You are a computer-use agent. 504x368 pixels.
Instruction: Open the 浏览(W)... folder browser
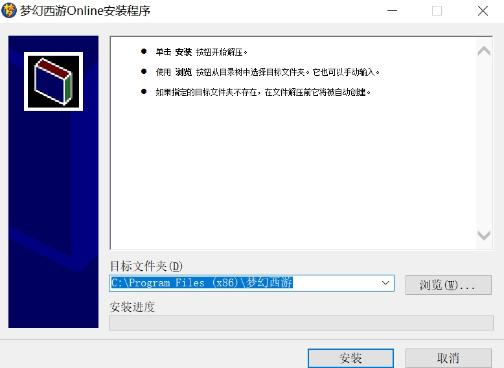[448, 285]
